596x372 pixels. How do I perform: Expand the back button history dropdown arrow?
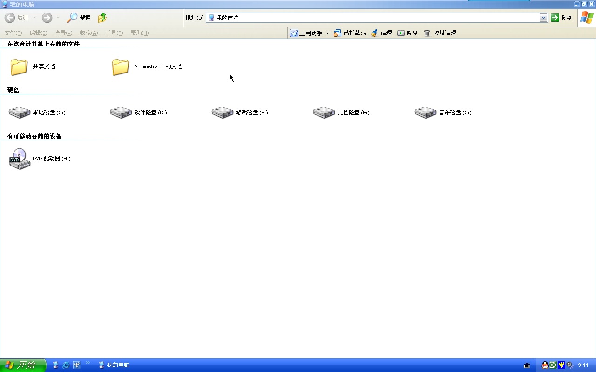pyautogui.click(x=34, y=18)
